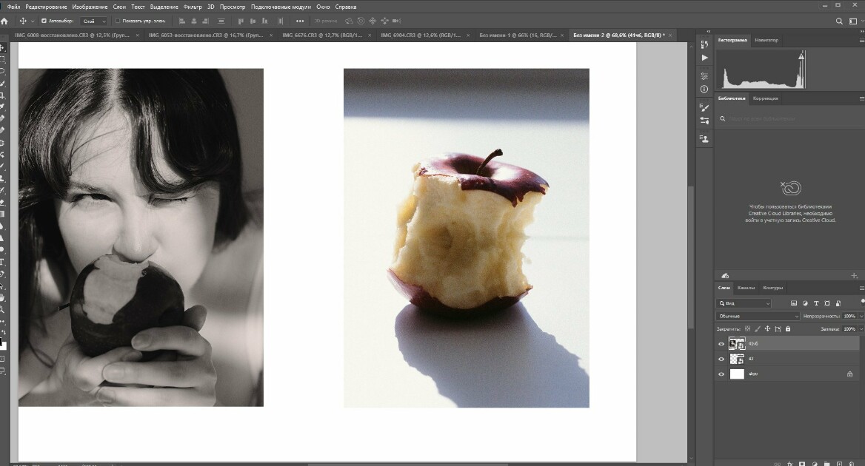Add content plus icon in Libraries panel

point(854,275)
